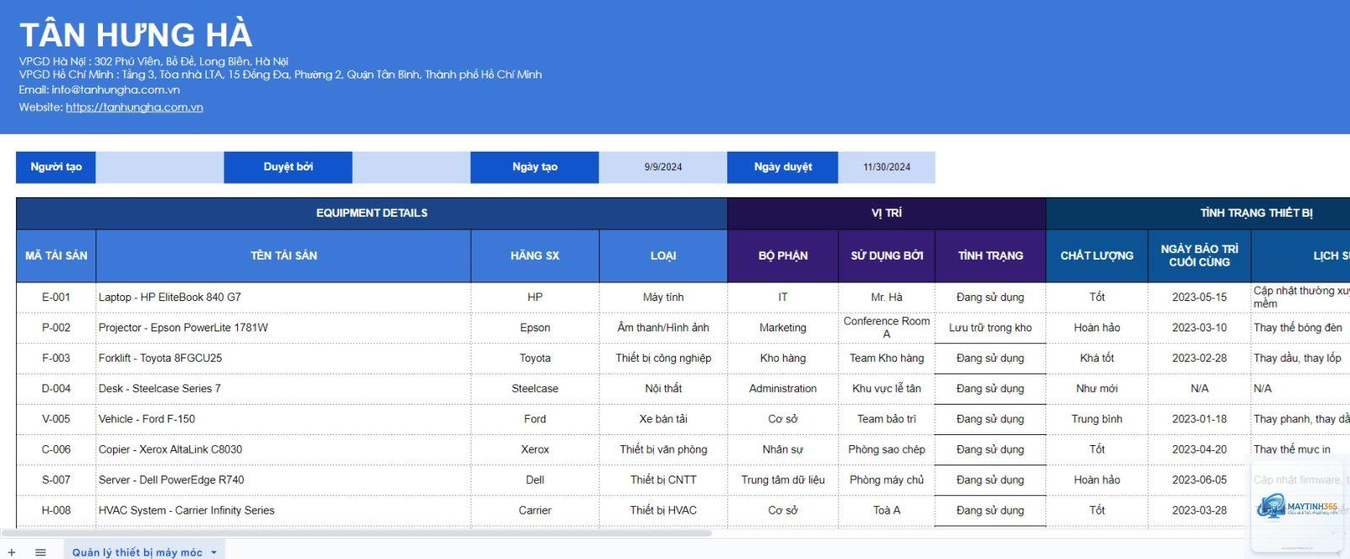The height and width of the screenshot is (559, 1350).
Task: Select the Thay dầu, thay lốp note cell
Action: 1300,358
